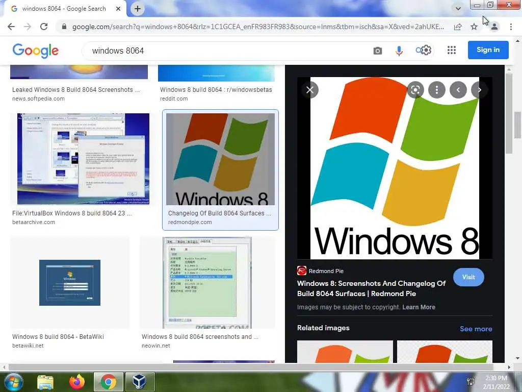Open 'Leaked Windows 8 Build 8064 Screenshots' result

(x=76, y=90)
